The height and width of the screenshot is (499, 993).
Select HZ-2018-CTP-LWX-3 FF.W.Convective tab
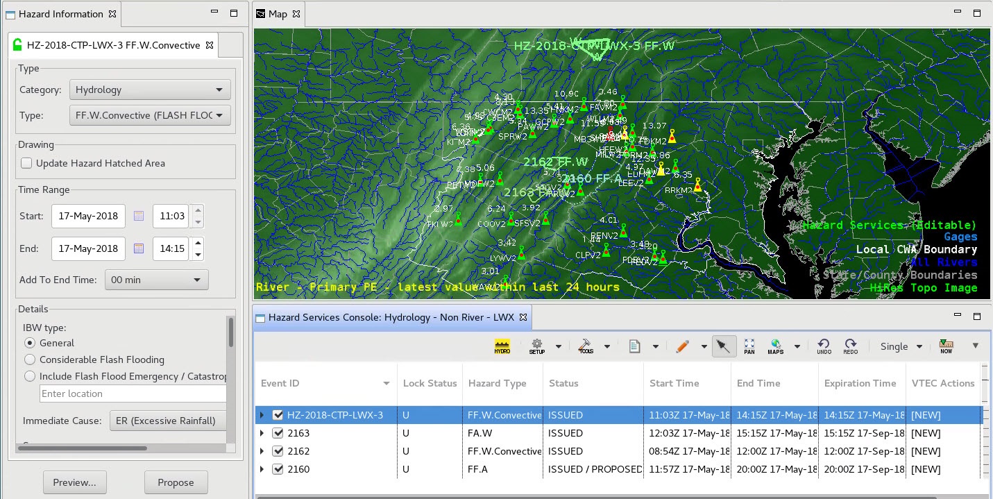114,45
